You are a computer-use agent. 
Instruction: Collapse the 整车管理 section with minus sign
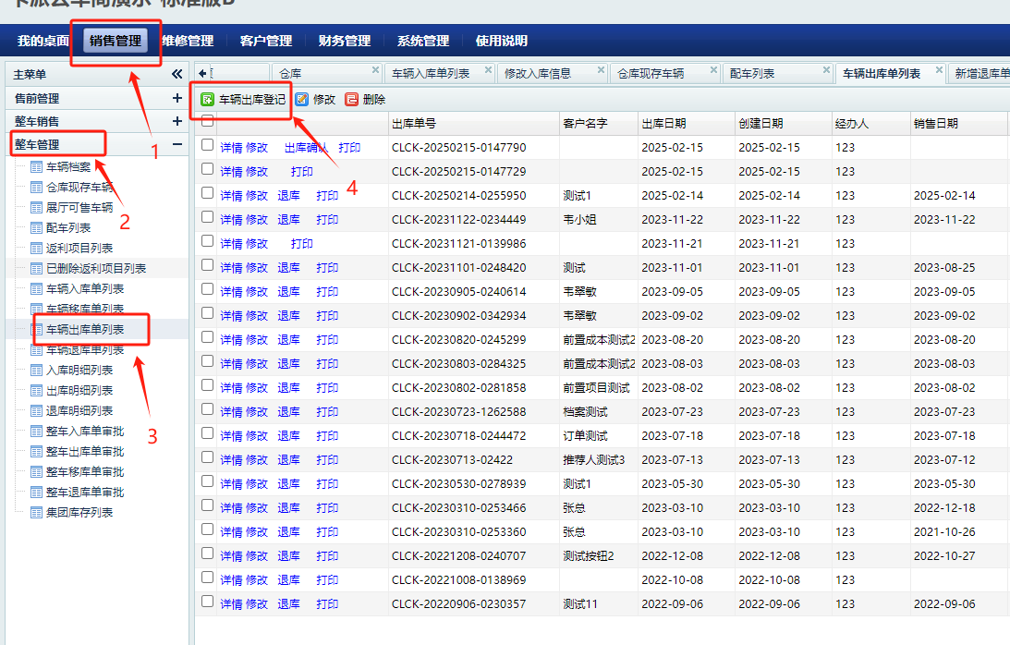coord(176,144)
